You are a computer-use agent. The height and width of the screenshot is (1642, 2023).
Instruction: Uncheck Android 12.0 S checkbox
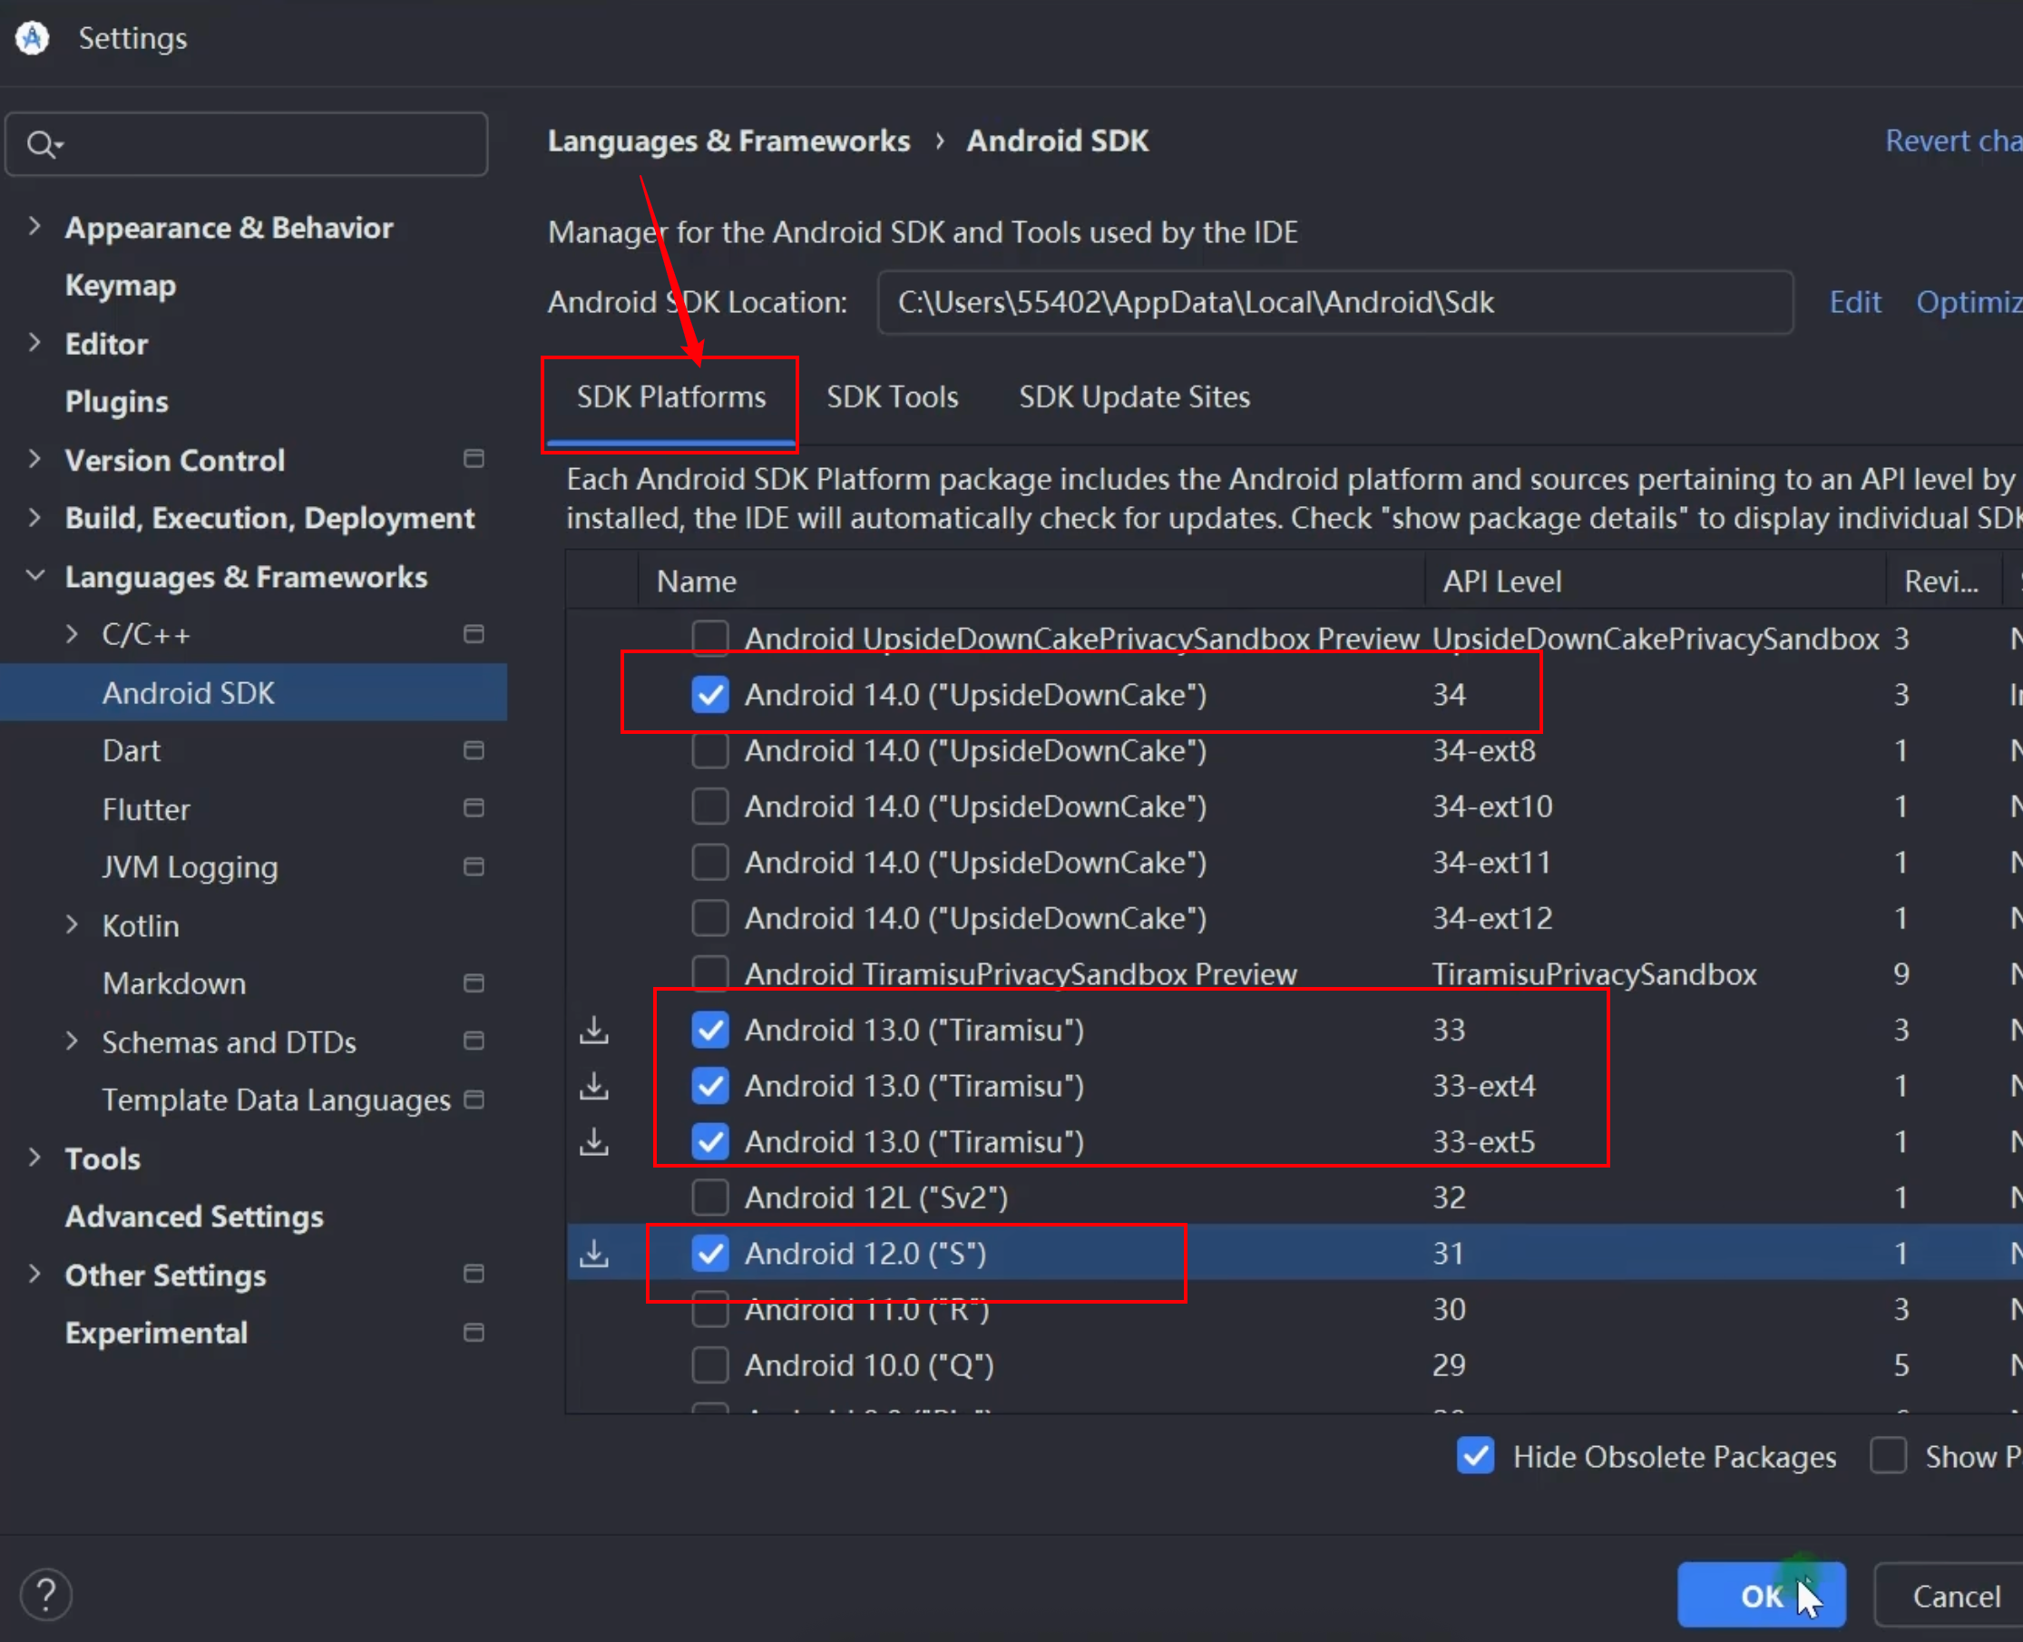[710, 1253]
